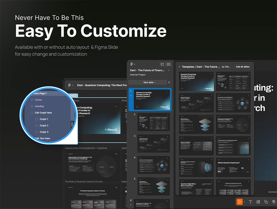Click the plus icon beside New slide
277x209 pixels.
[x=169, y=82]
